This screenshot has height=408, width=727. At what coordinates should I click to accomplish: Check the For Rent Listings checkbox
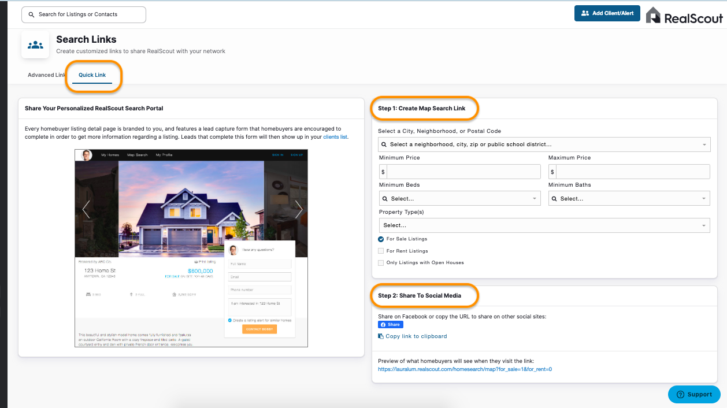coord(381,251)
